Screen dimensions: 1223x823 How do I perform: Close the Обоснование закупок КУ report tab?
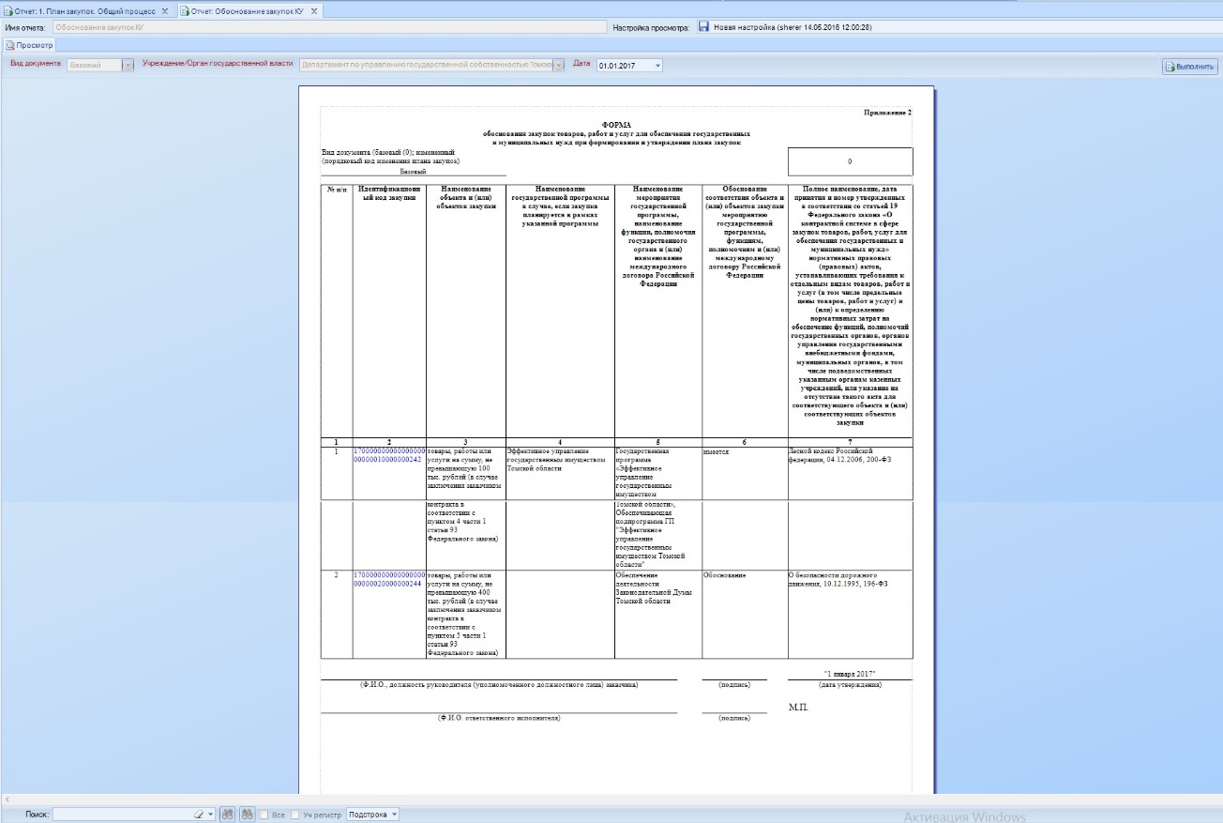(x=314, y=10)
